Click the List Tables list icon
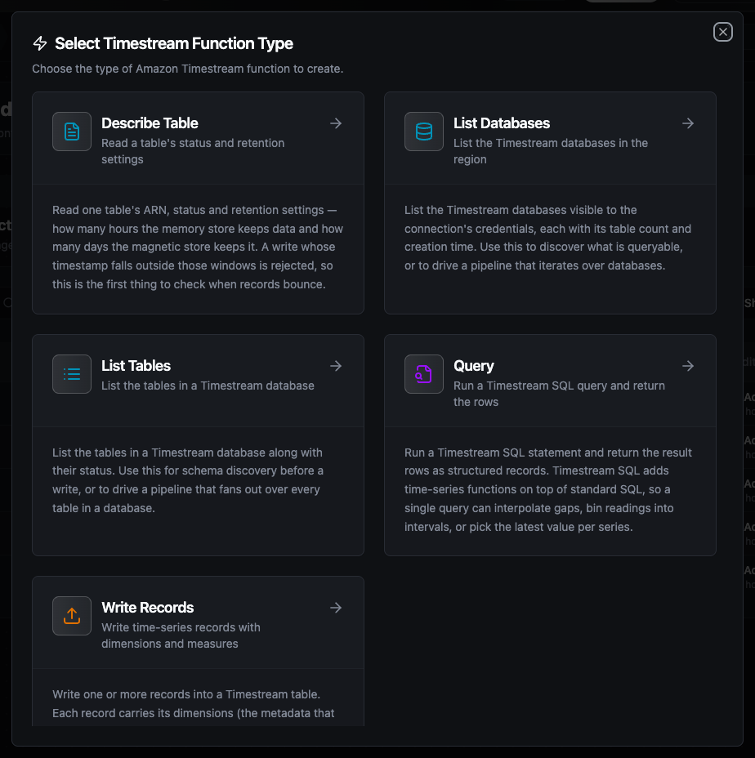755x758 pixels. click(72, 374)
